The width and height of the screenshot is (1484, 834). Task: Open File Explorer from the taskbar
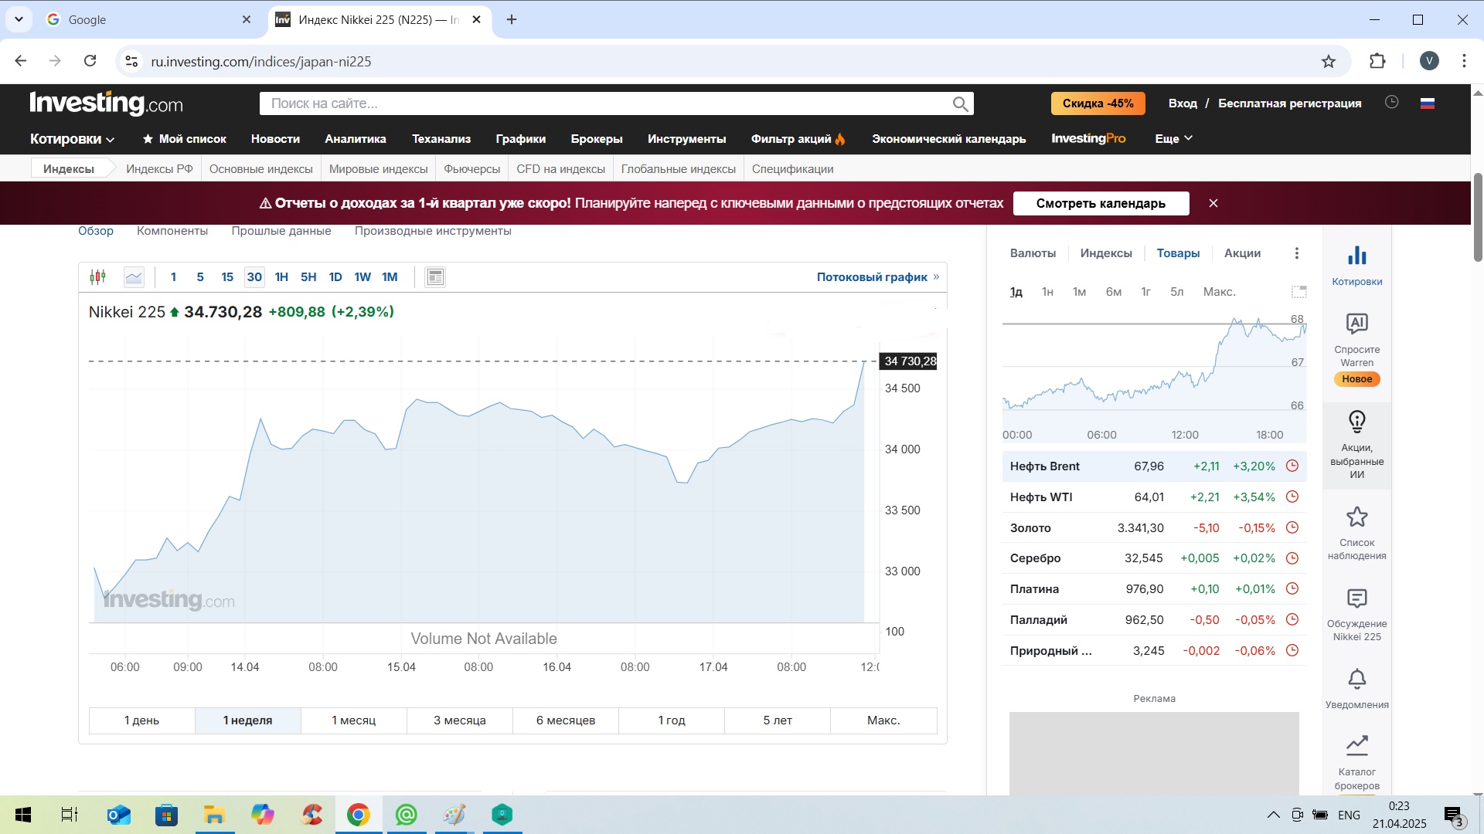(214, 815)
